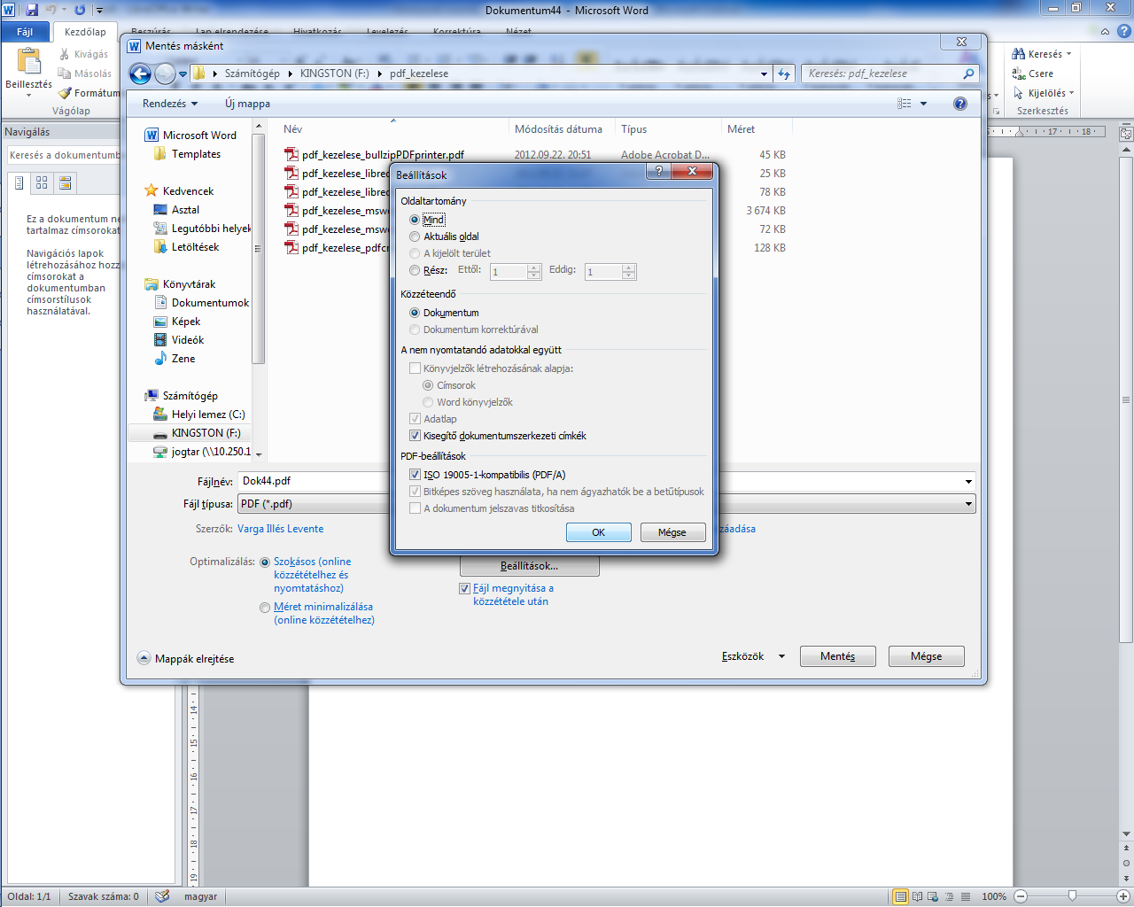Open the Fájl tab in Word
Screen dimensions: 1134x907
(25, 32)
